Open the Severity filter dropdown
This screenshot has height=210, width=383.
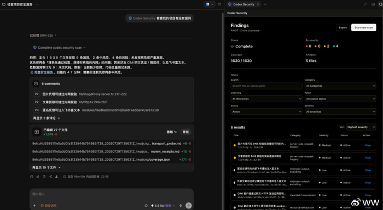coord(340,112)
